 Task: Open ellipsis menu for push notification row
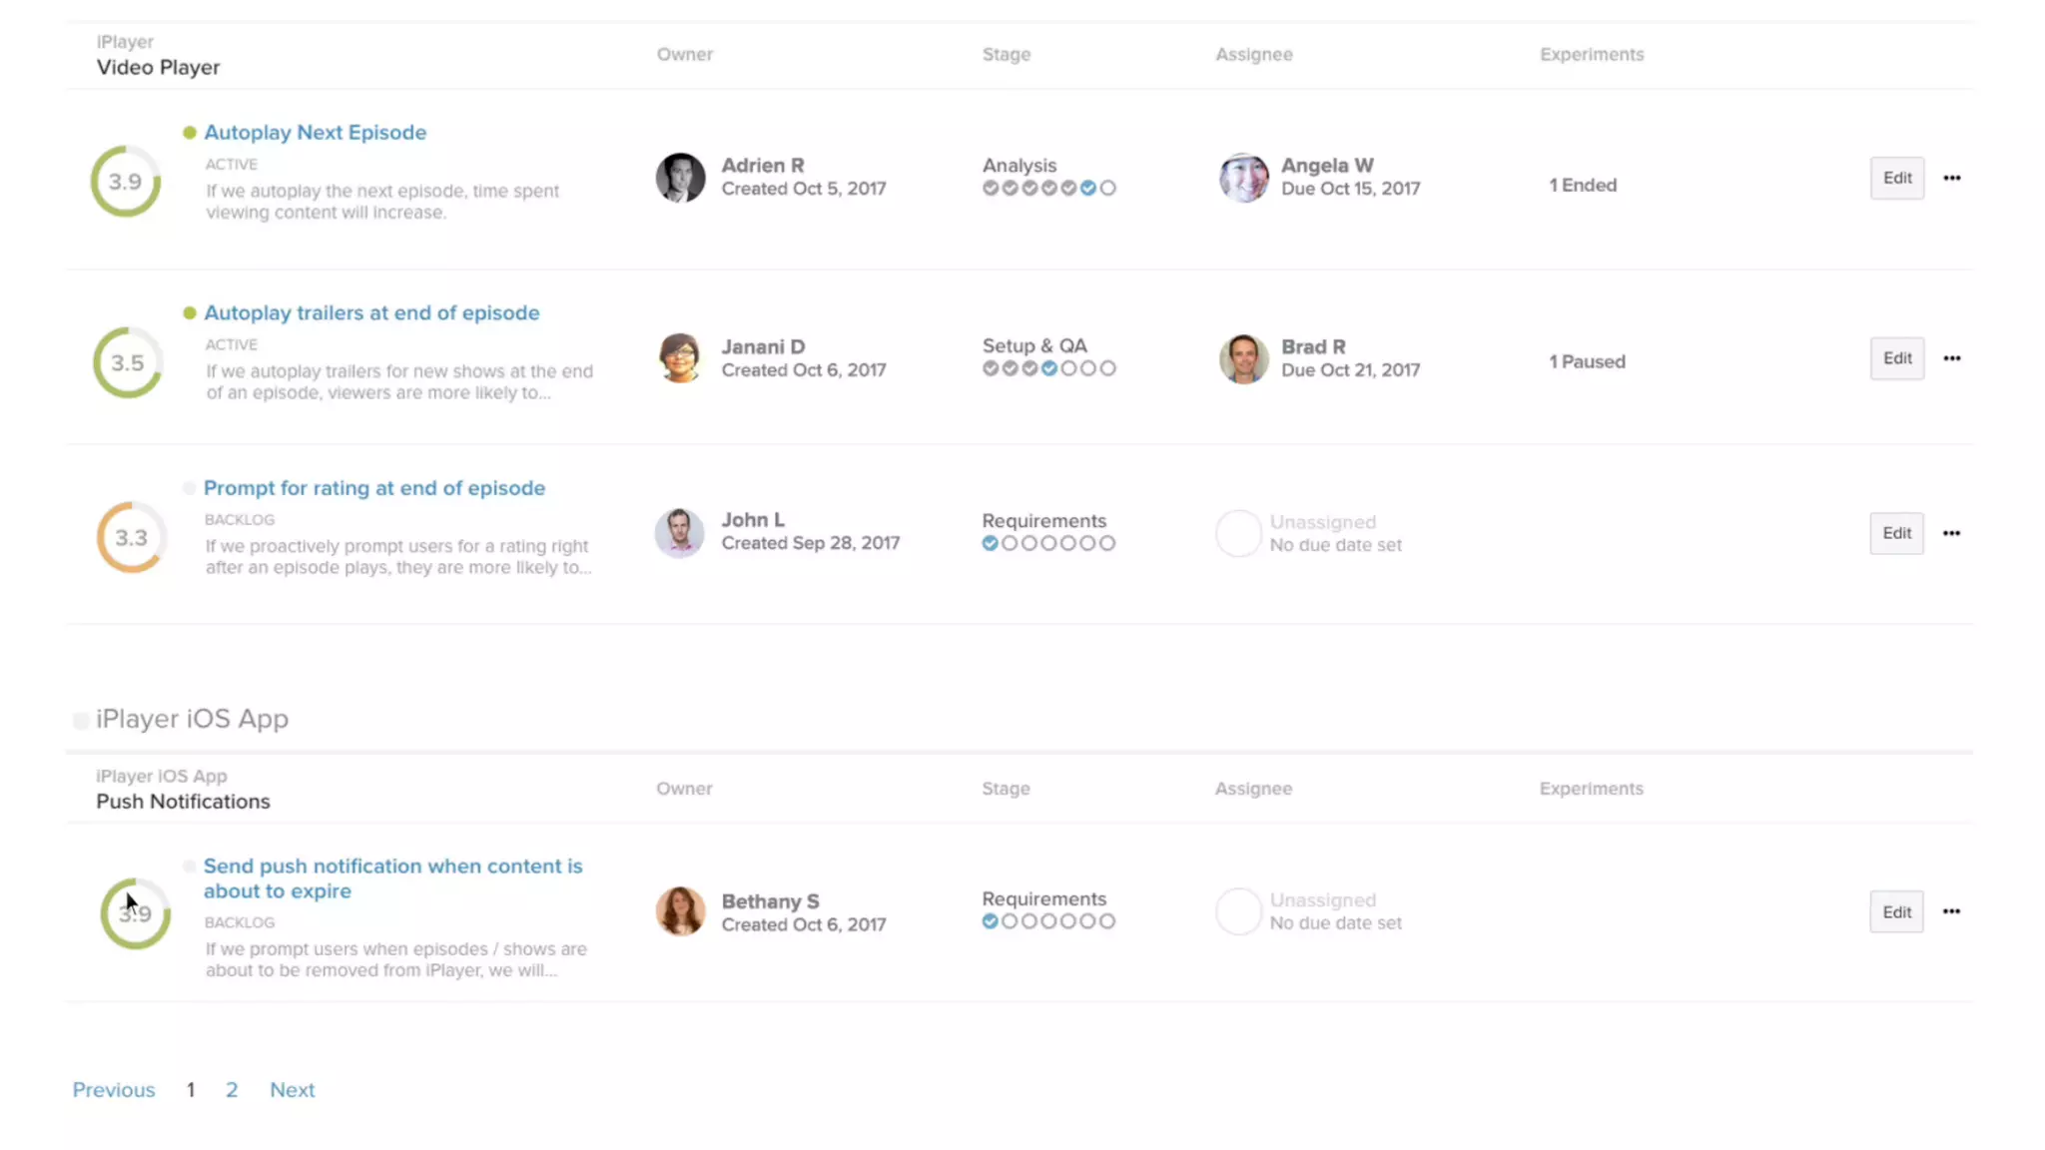[1951, 911]
